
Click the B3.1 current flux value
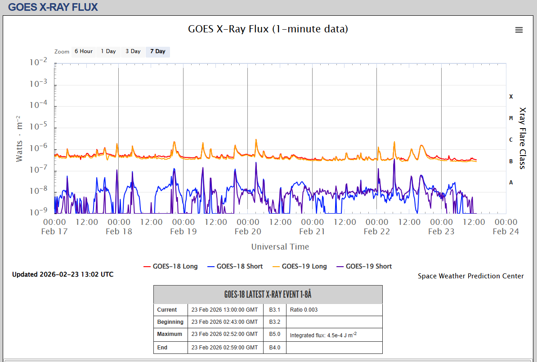tap(274, 309)
